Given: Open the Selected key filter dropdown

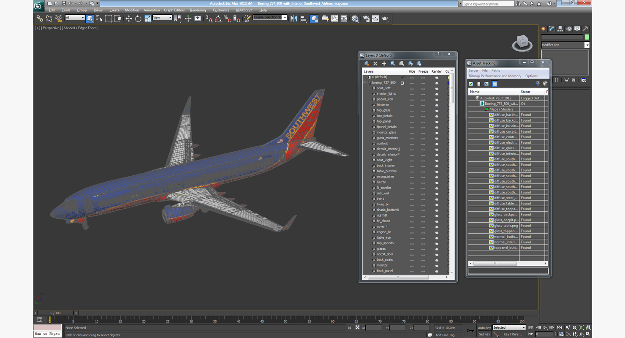Looking at the screenshot, I should tap(509, 327).
